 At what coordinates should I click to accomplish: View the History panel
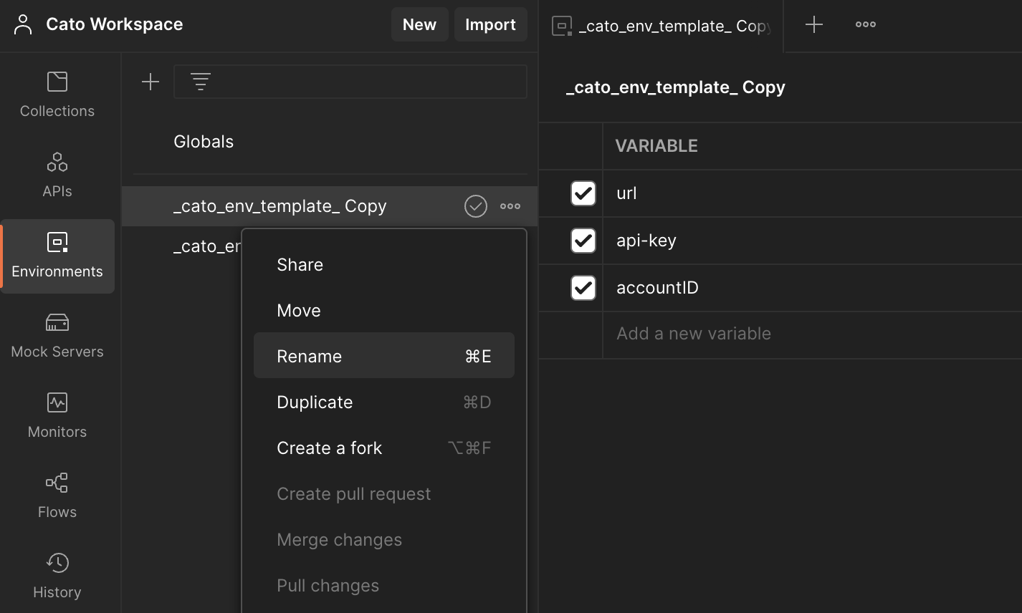(x=57, y=573)
